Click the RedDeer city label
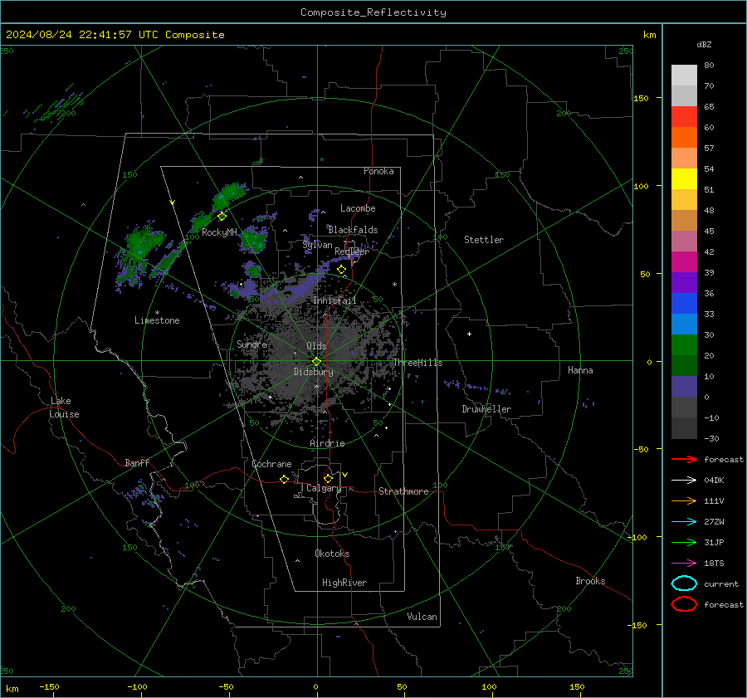Viewport: 747px width, 698px height. point(352,251)
